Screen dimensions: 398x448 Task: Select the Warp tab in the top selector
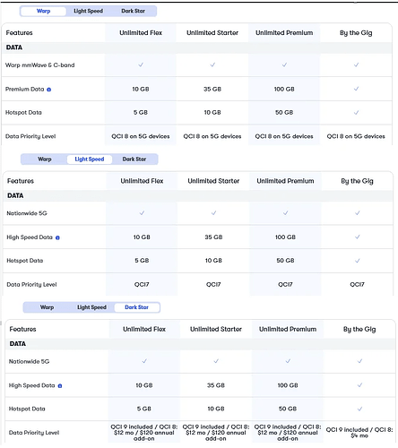pyautogui.click(x=43, y=11)
